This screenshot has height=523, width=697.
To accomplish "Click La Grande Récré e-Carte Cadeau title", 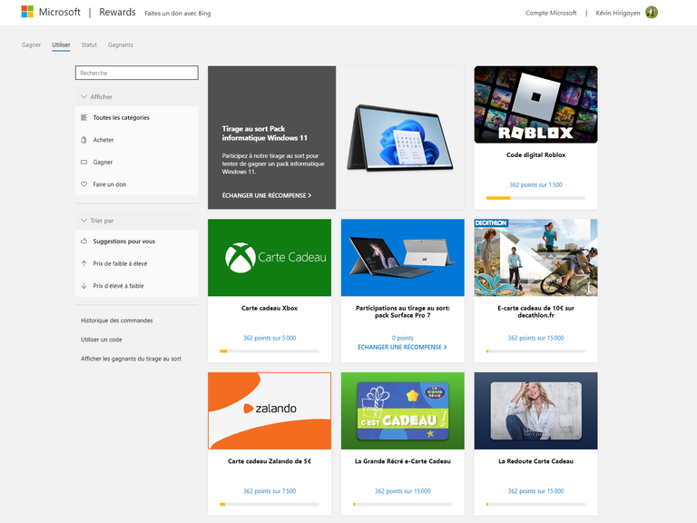I will point(402,461).
